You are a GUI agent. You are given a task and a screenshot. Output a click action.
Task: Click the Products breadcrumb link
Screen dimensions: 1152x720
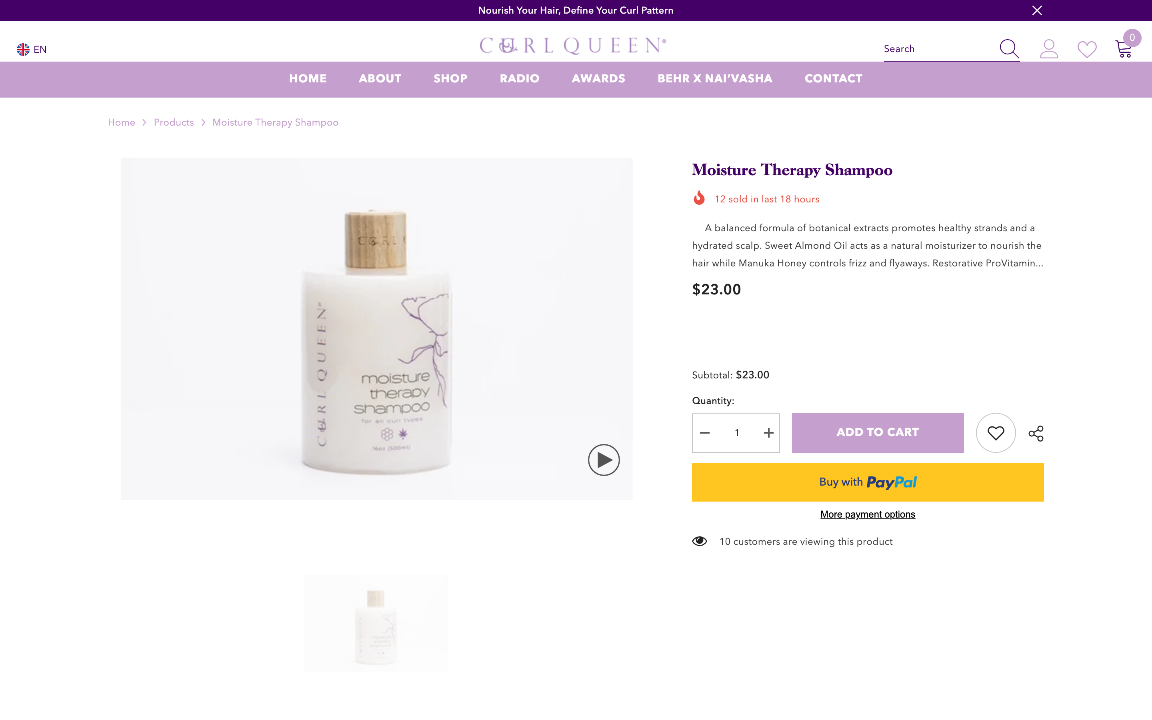point(174,122)
